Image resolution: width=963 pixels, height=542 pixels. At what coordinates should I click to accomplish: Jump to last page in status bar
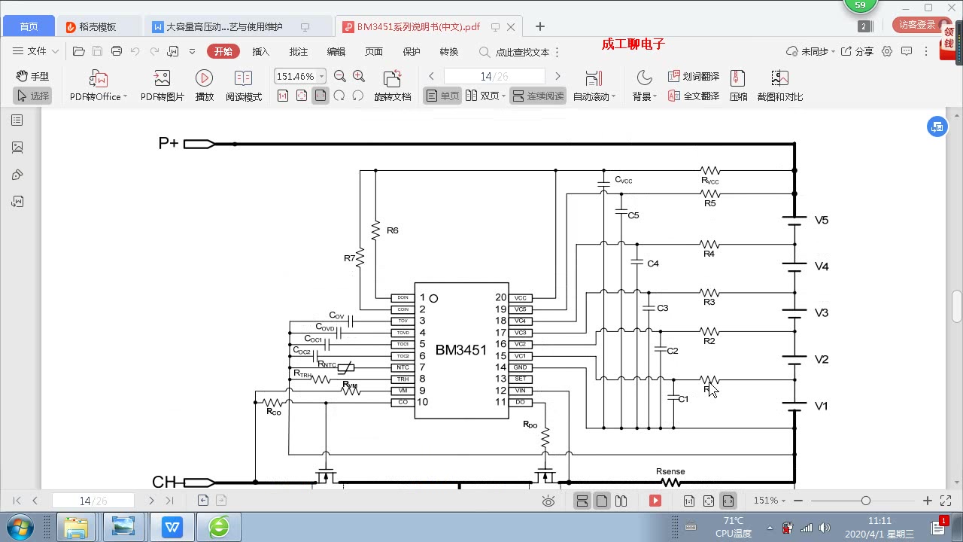(169, 501)
